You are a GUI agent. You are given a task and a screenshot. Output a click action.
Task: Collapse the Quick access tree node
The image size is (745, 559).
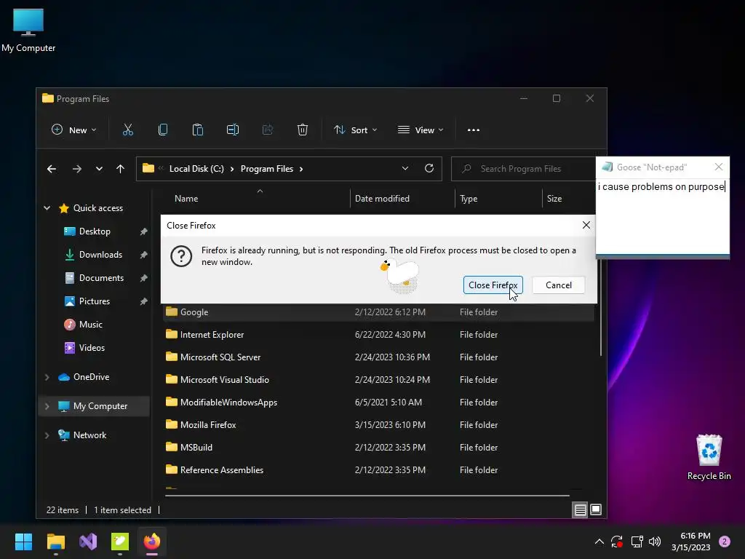point(47,207)
